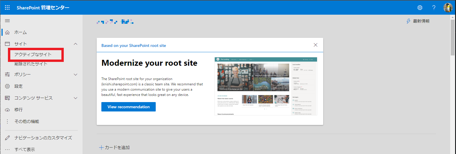The width and height of the screenshot is (456, 154).
Task: Click 'Modernize your root site' title
Action: click(149, 63)
